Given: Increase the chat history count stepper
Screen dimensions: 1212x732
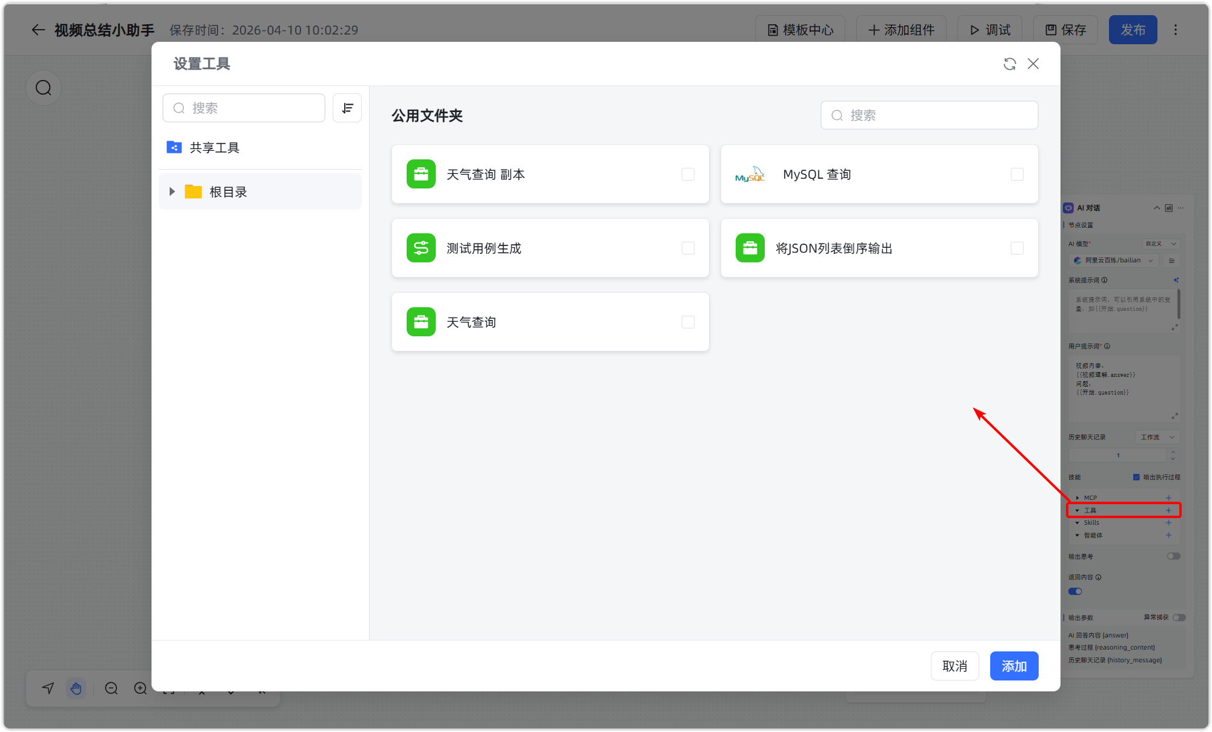Looking at the screenshot, I should [x=1173, y=452].
